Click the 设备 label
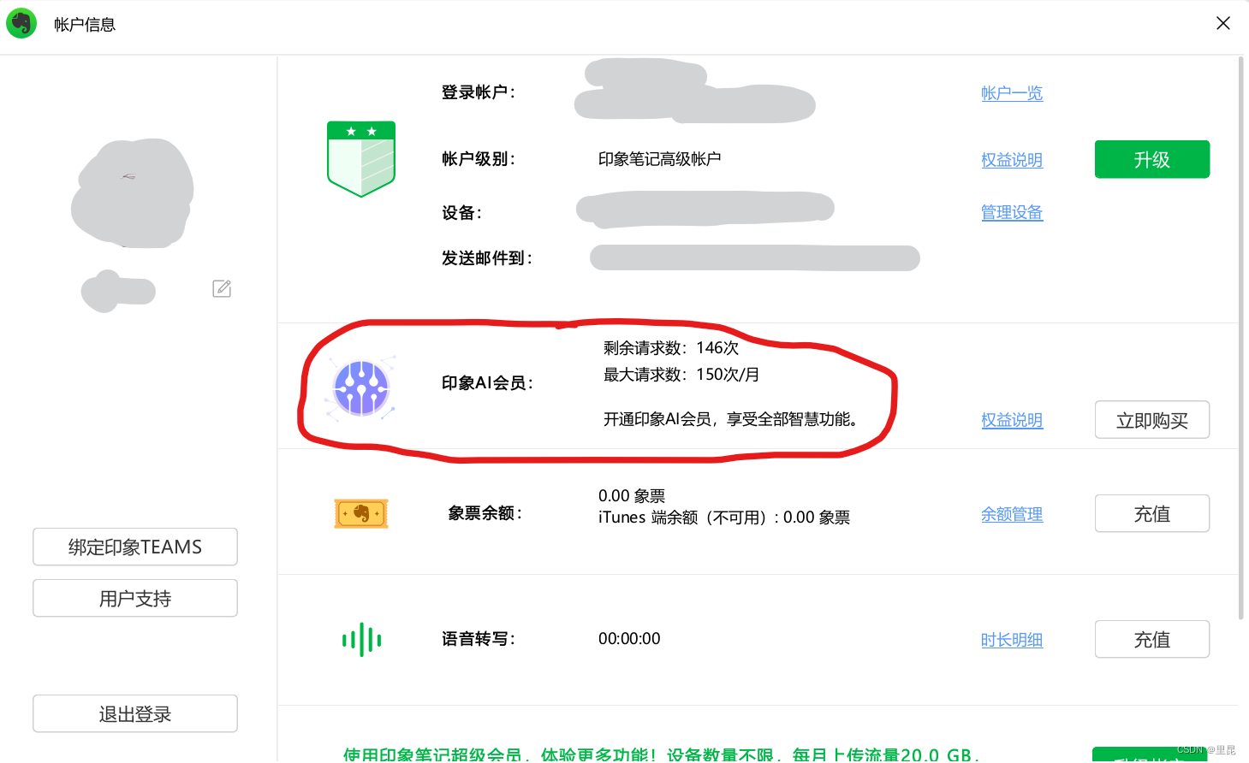Viewport: 1249px width, 763px height. [x=461, y=213]
